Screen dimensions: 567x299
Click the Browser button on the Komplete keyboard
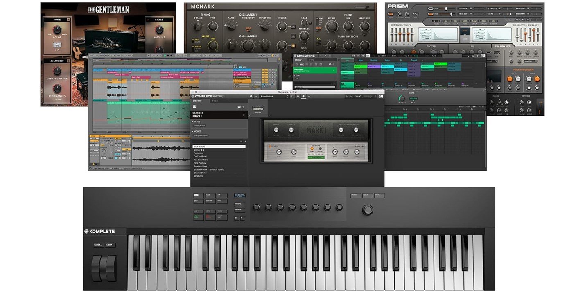pos(355,195)
